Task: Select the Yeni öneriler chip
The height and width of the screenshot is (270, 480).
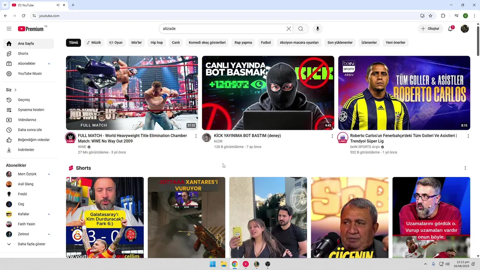Action: (396, 43)
